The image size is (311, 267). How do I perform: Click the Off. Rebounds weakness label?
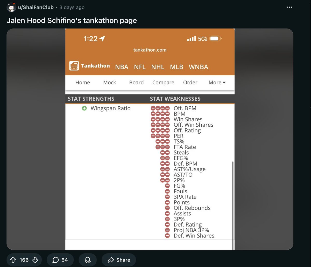click(x=192, y=208)
